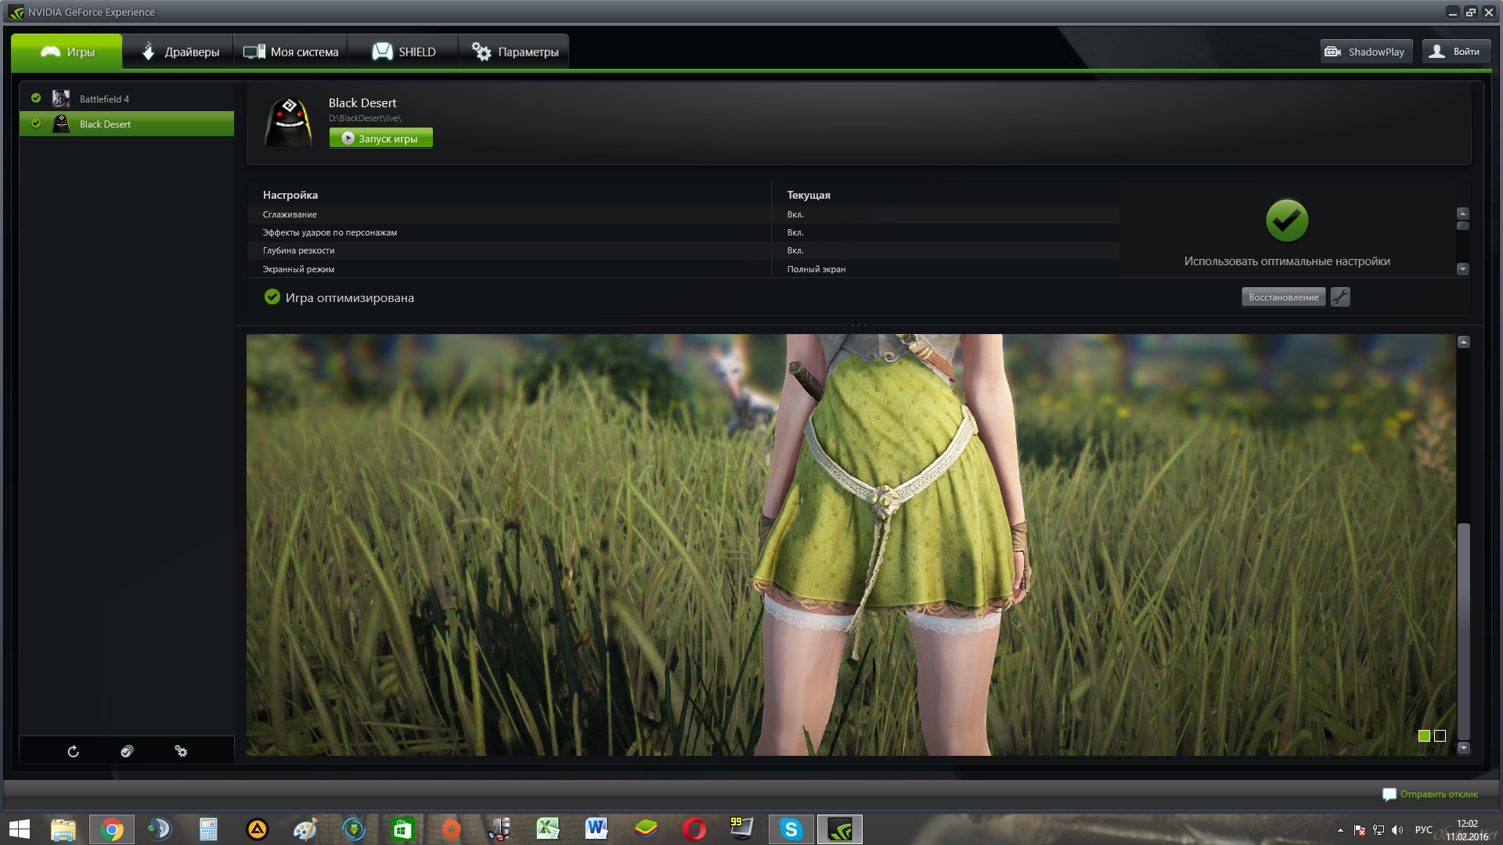Select Black Desert in the games list

click(127, 124)
